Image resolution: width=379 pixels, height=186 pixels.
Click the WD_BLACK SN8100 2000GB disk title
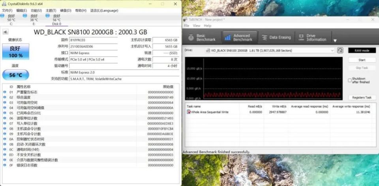click(90, 32)
